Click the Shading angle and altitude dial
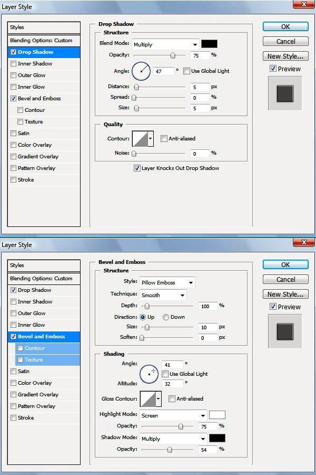The width and height of the screenshot is (316, 475). [149, 374]
